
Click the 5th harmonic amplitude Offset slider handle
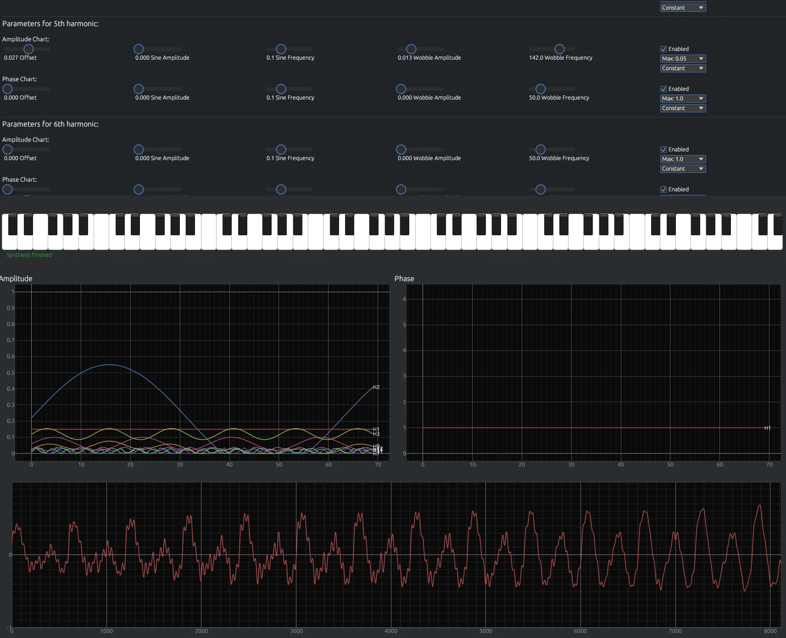coord(28,49)
